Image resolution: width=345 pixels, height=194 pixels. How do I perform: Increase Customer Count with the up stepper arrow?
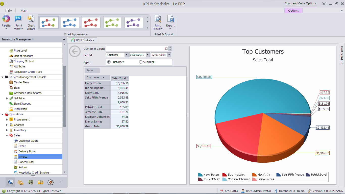[170, 47]
